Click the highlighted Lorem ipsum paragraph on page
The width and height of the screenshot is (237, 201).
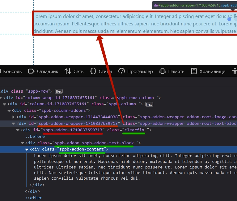point(133,24)
